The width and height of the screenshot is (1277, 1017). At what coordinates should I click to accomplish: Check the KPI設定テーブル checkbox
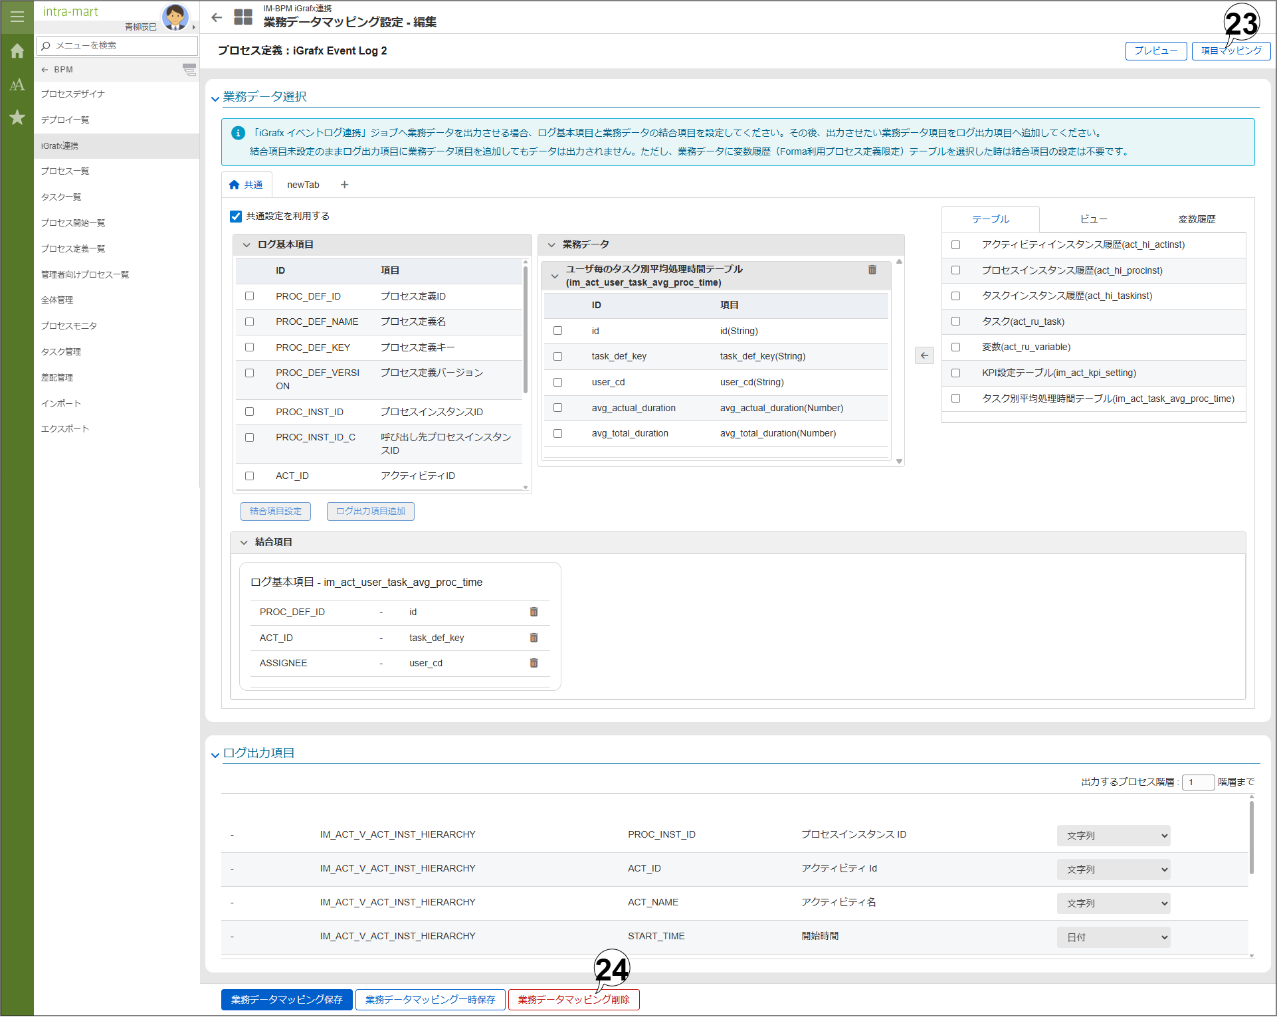(955, 373)
